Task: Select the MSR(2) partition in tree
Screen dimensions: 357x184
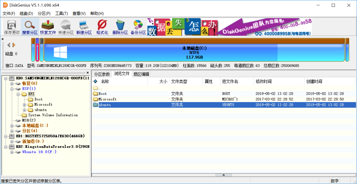Action: click(29, 120)
